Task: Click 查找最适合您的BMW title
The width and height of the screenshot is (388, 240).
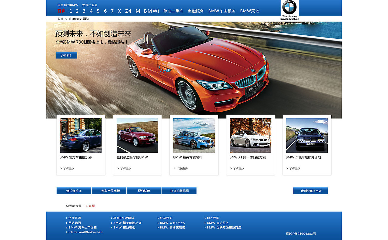Action: pos(132,157)
